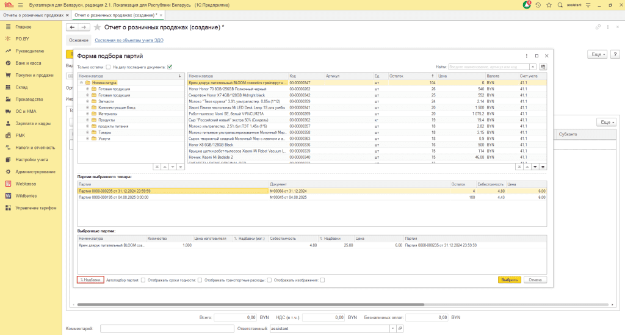Image resolution: width=625 pixels, height=335 pixels.
Task: Toggle Отображать сроки годности checkbox
Action: pos(200,280)
